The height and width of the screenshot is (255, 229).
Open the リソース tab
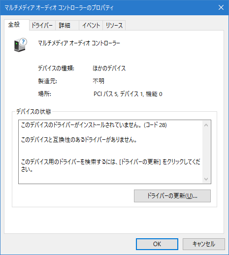tap(114, 26)
